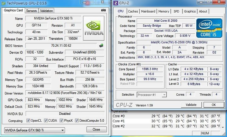Click the GDDR5 memory type value

(38, 80)
